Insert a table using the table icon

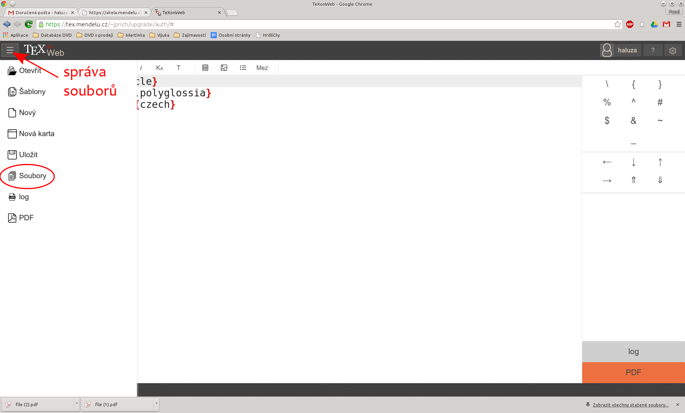pyautogui.click(x=205, y=68)
